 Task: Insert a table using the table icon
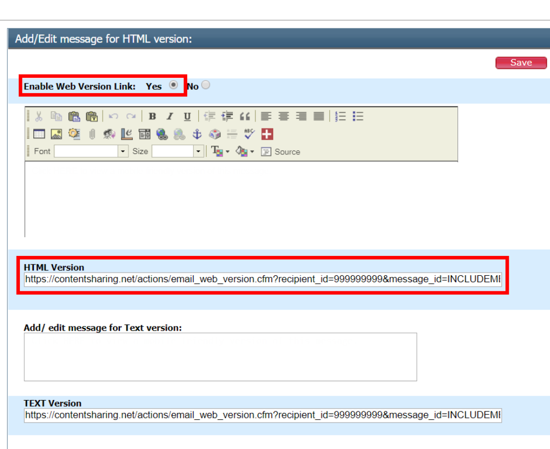pos(39,134)
